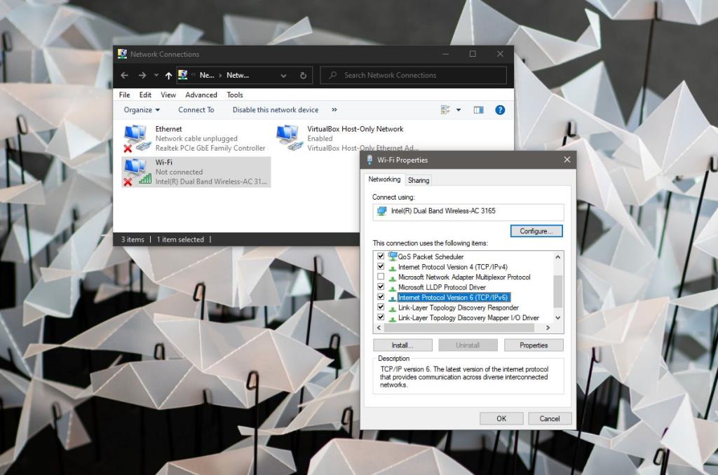Click the Up folder navigation arrow
The height and width of the screenshot is (475, 718).
point(168,75)
